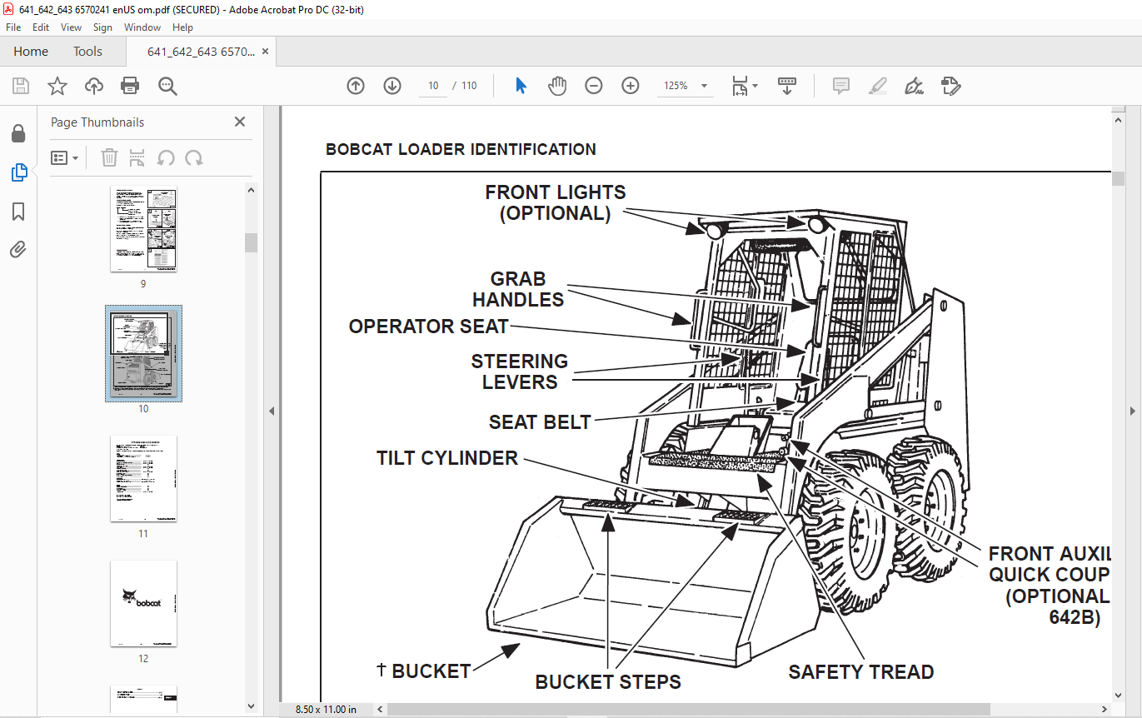Open the Sign menu
Screen dimensions: 1142x718
click(x=102, y=27)
